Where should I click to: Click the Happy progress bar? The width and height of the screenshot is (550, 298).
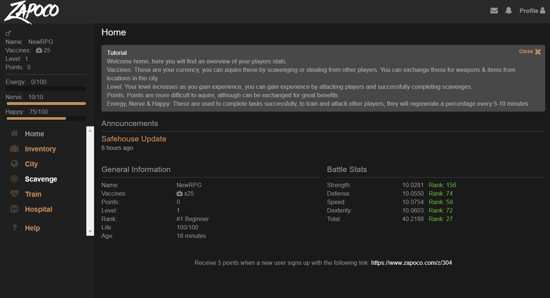click(x=46, y=118)
